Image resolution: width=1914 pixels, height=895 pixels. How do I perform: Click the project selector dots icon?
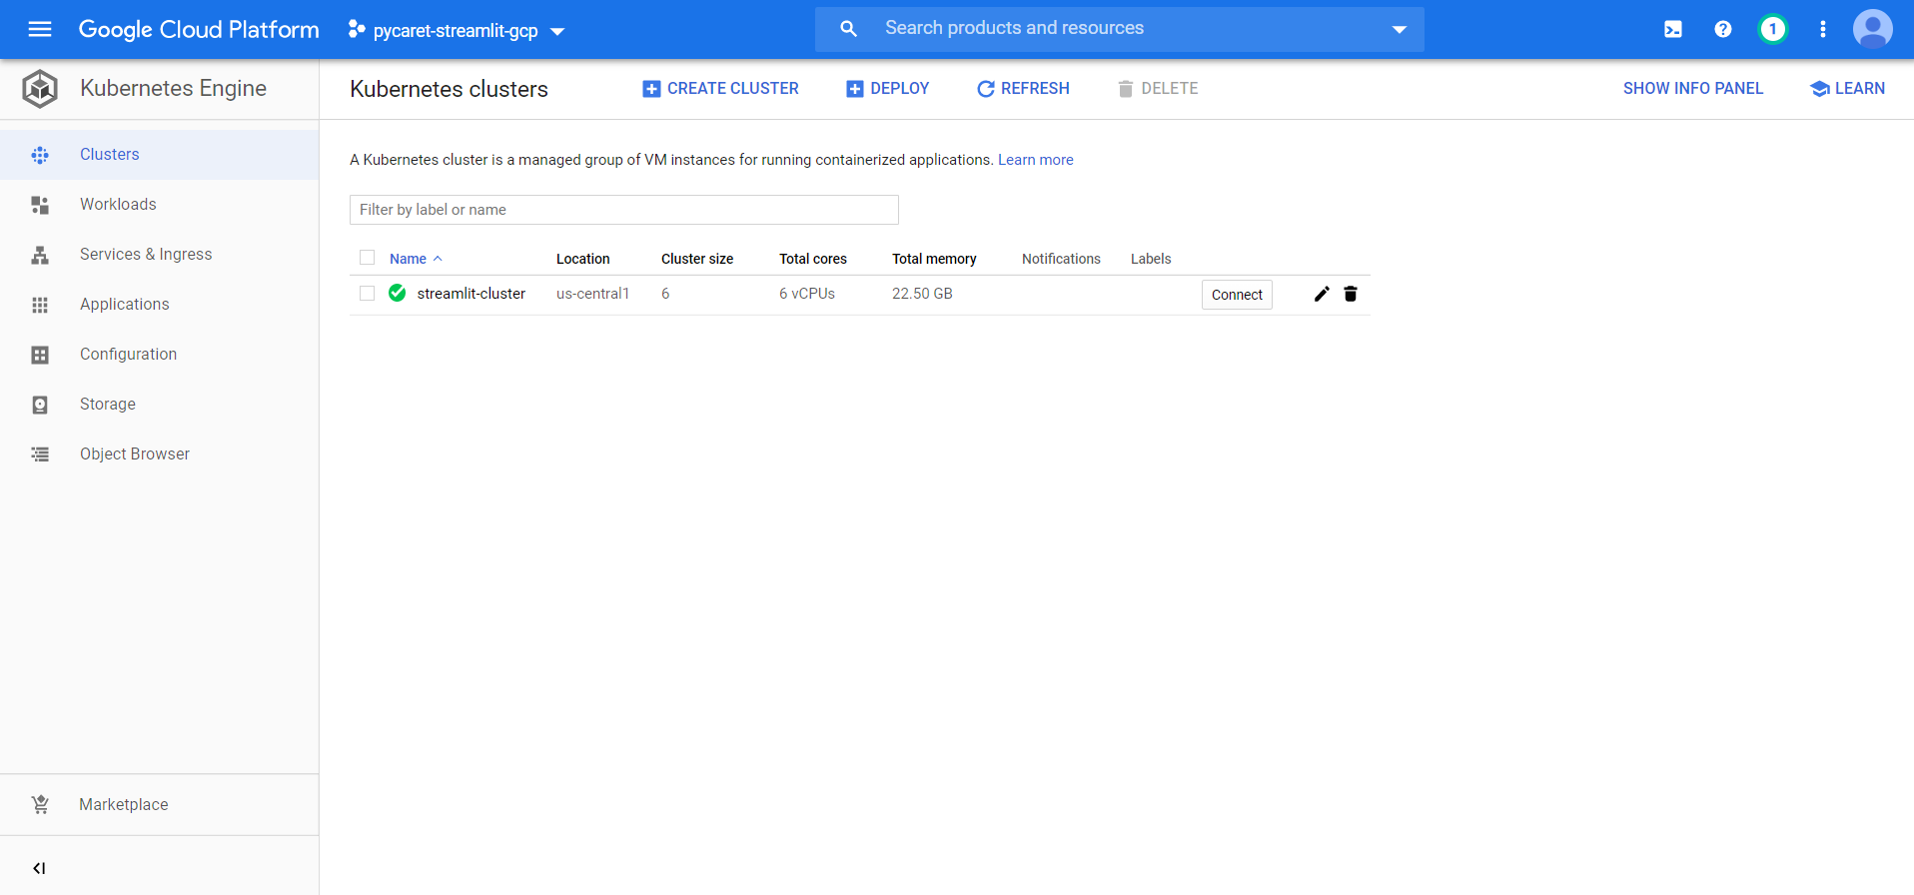[x=356, y=30]
